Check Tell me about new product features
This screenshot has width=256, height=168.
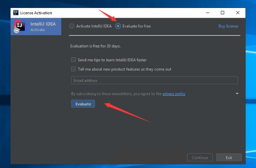pos(74,69)
